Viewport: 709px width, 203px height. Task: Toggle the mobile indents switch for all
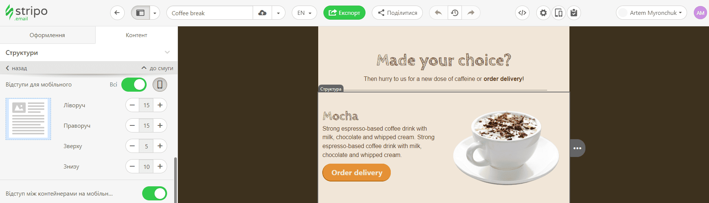[134, 85]
